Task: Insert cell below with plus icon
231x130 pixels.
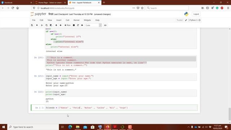Action: [x=37, y=25]
